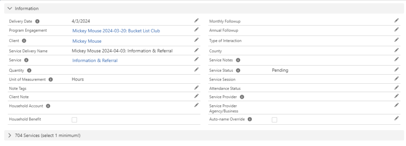Click the pencil to edit Program Engagement
Screen dimensions: 406x146
click(x=197, y=29)
